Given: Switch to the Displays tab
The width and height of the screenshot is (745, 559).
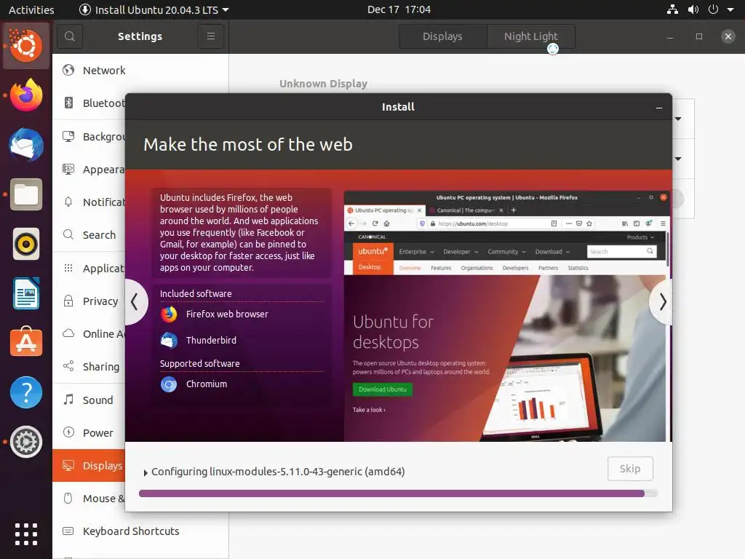Looking at the screenshot, I should tap(443, 36).
